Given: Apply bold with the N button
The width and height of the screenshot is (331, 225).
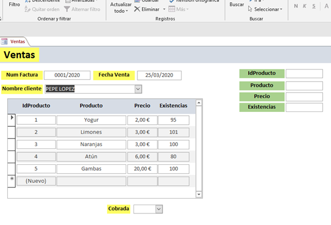Looking at the screenshot, I should 296,6.
